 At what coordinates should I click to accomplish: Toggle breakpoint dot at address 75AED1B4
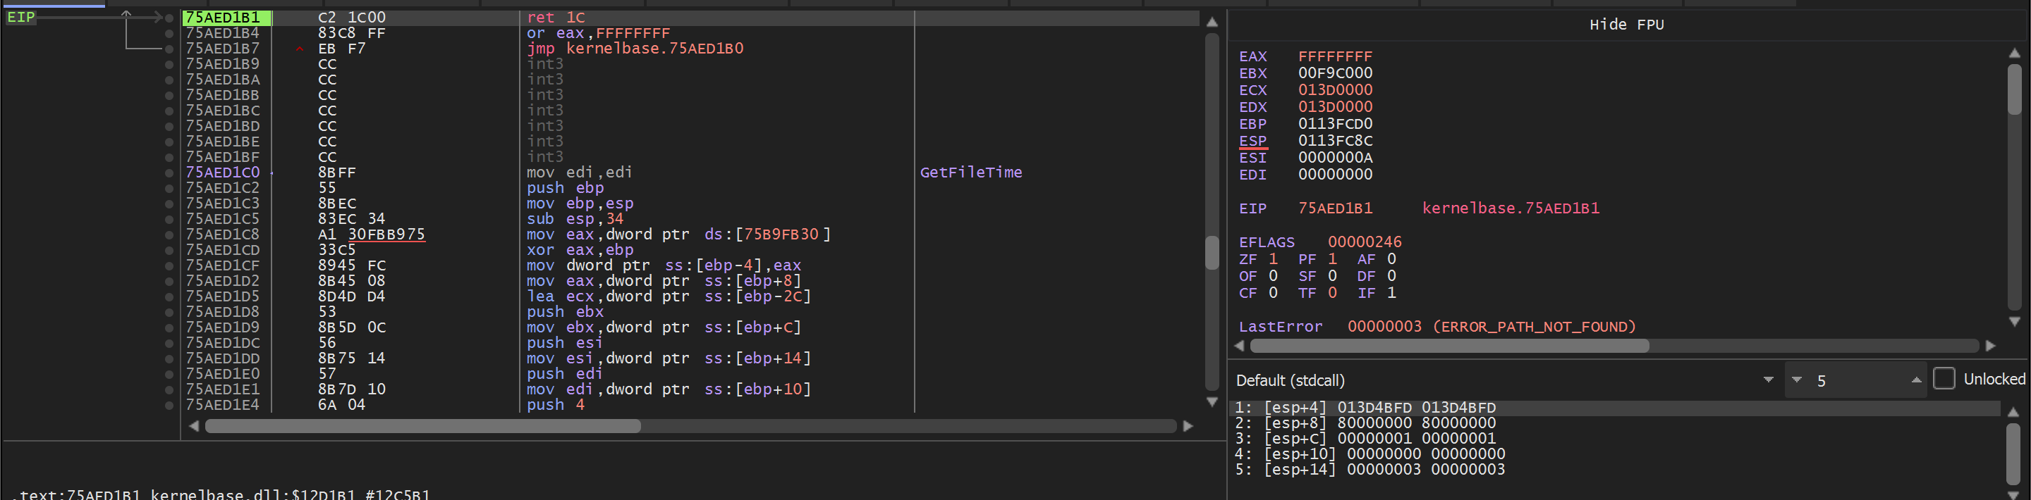click(169, 33)
